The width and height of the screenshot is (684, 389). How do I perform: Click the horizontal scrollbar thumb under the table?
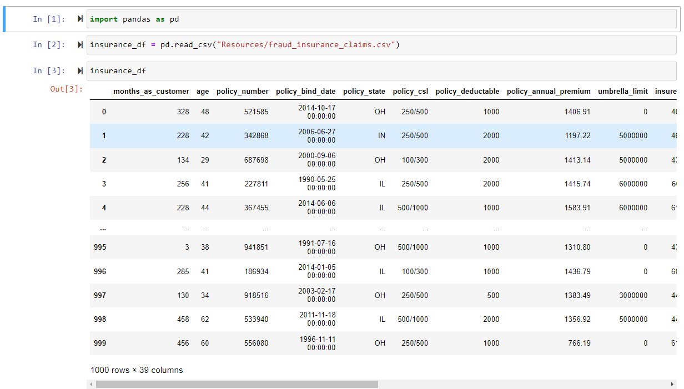[237, 384]
